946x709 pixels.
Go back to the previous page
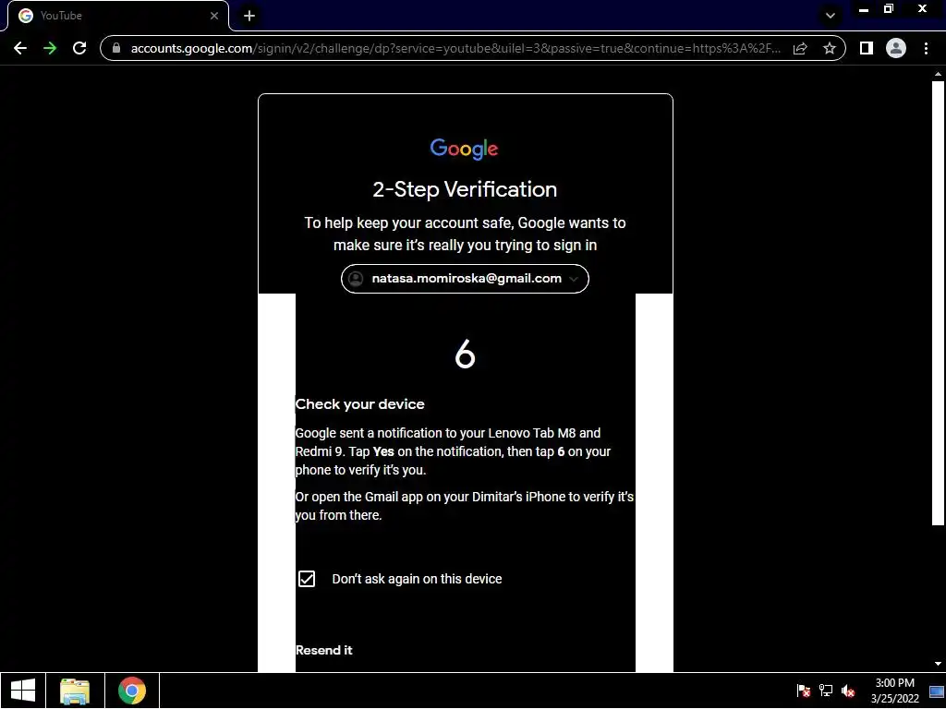pos(20,48)
